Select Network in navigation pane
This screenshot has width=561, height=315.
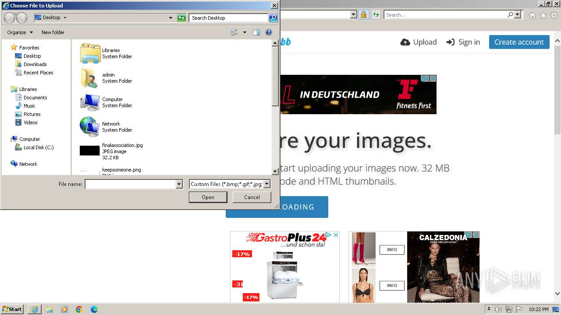28,164
